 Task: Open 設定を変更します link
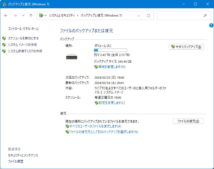coord(112,103)
